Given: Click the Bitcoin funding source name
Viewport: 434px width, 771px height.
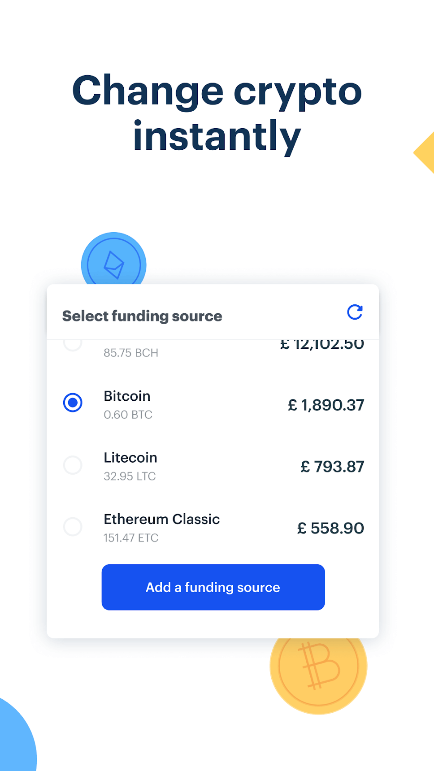Looking at the screenshot, I should coord(127,396).
